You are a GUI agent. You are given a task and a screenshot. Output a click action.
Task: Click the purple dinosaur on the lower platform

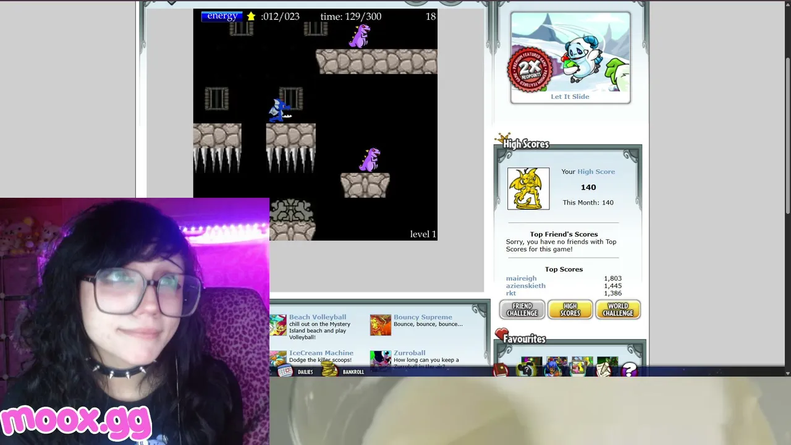[370, 160]
